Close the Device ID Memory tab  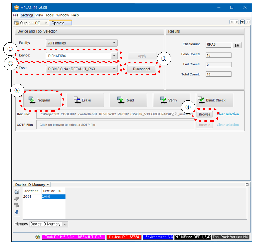(x=48, y=185)
